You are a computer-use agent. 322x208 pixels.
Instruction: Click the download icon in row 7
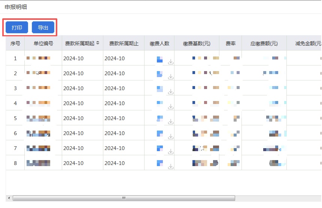pos(171,152)
